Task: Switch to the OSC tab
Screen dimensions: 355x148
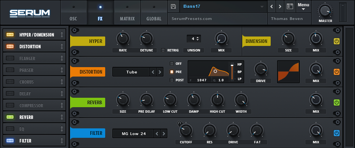Action: (73, 13)
